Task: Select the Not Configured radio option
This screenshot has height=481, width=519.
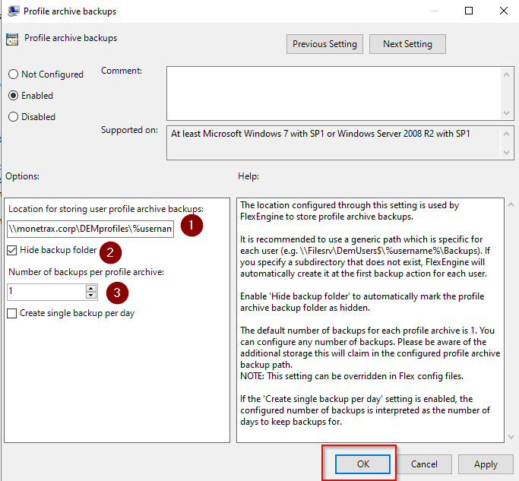Action: pyautogui.click(x=13, y=74)
